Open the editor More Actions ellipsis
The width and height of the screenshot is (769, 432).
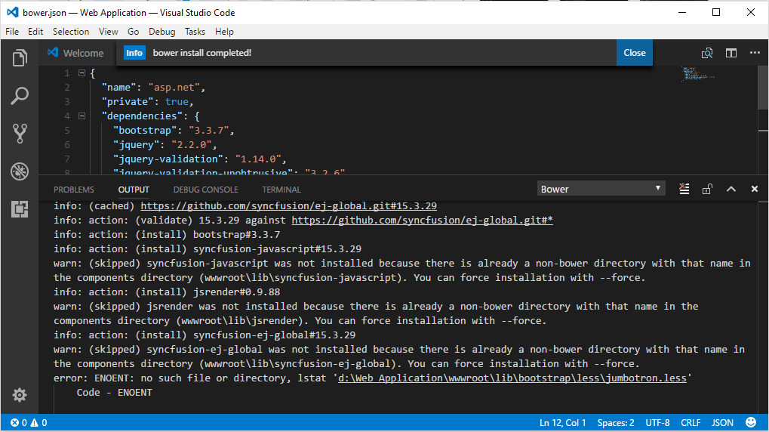[755, 53]
